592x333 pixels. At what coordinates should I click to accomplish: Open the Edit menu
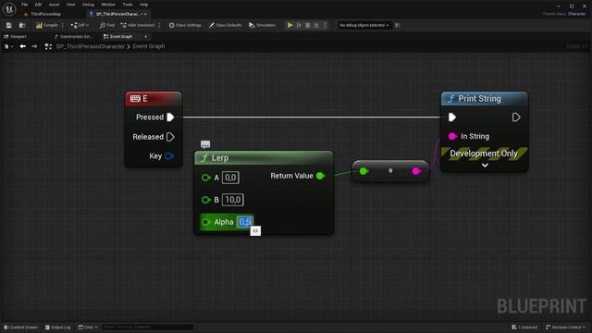tap(38, 5)
